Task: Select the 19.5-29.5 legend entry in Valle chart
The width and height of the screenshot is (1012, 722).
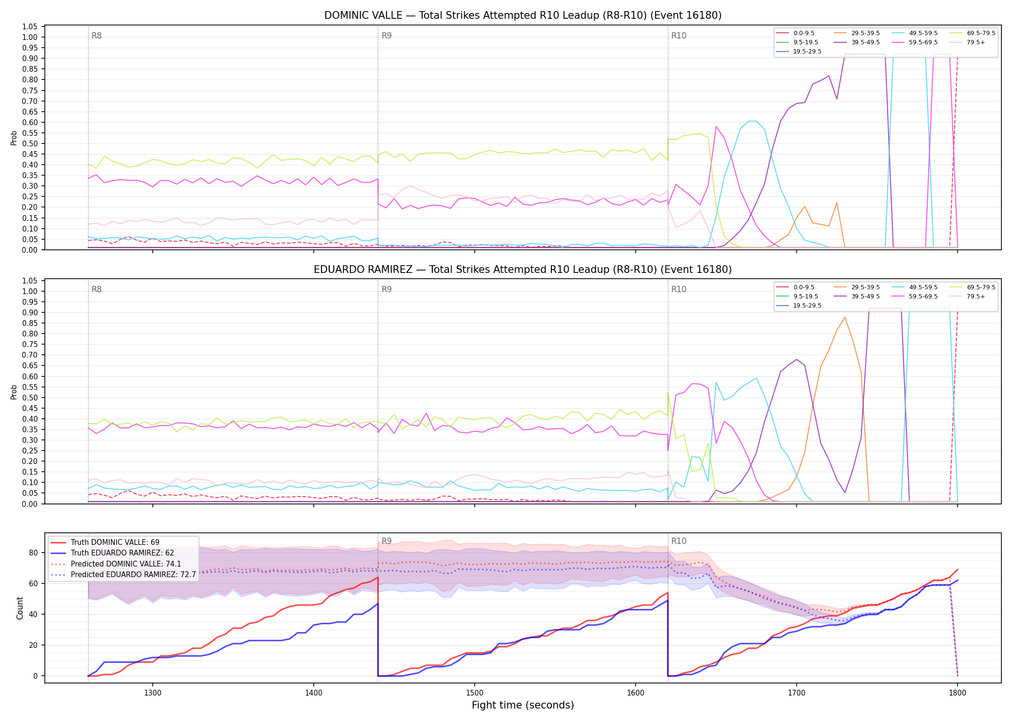Action: pyautogui.click(x=799, y=52)
